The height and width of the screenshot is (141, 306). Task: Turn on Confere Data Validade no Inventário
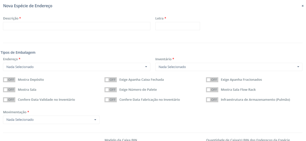click(9, 100)
